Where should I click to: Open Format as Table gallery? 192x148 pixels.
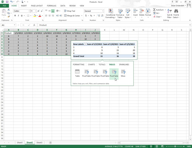(x=120, y=14)
